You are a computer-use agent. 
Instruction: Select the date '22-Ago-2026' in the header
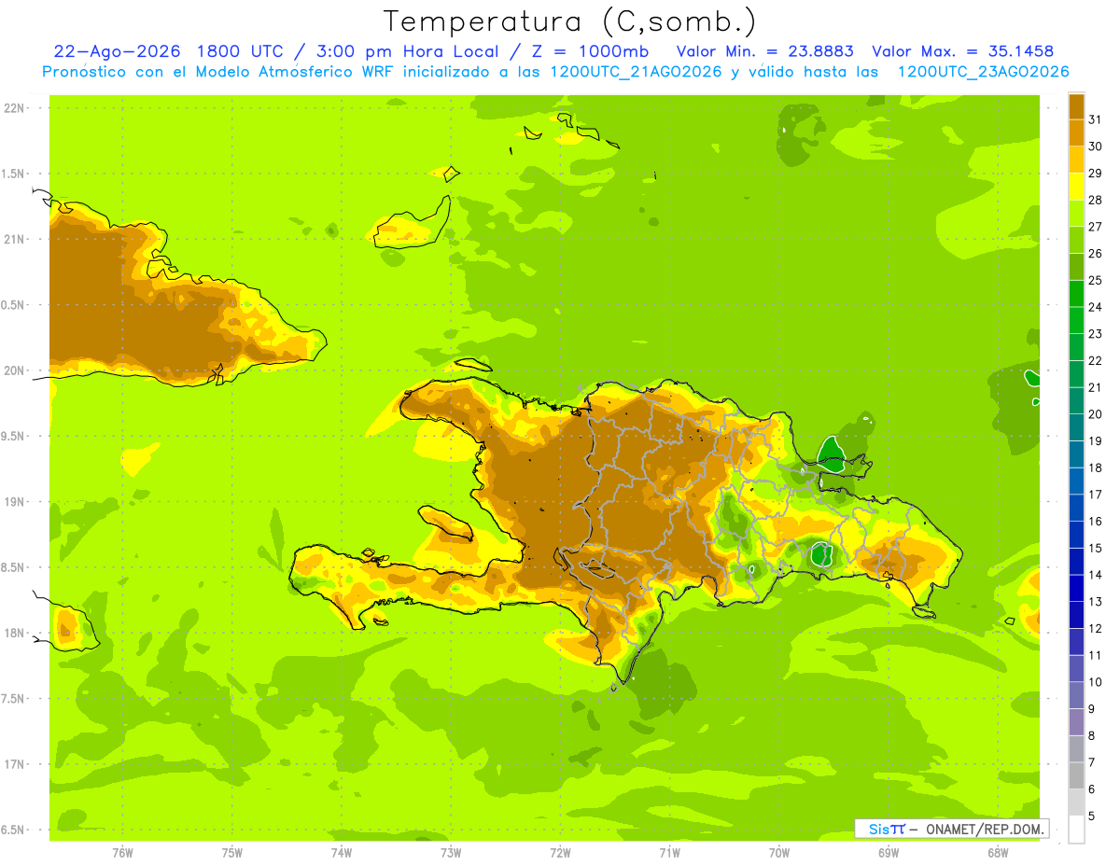[117, 51]
